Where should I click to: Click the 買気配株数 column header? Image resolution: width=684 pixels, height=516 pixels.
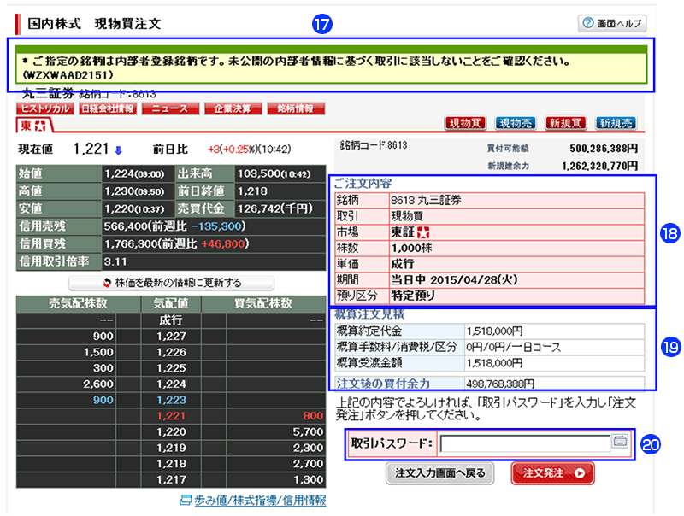pos(263,304)
